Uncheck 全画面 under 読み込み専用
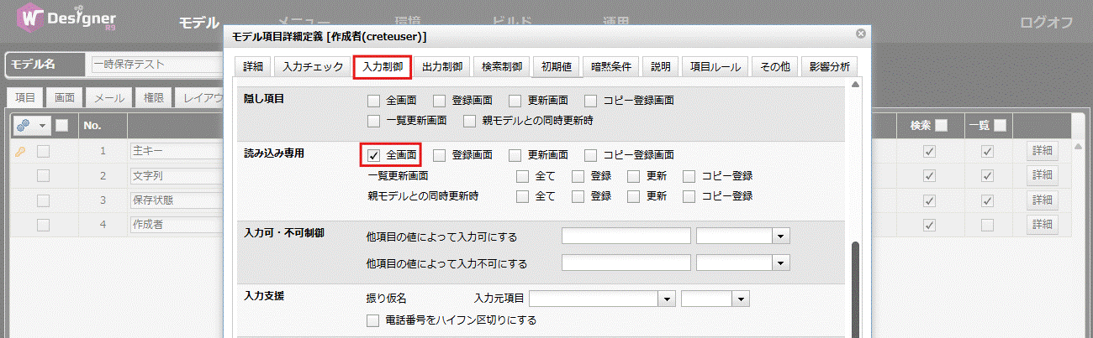Screen dimensions: 1093x338 click(x=374, y=155)
